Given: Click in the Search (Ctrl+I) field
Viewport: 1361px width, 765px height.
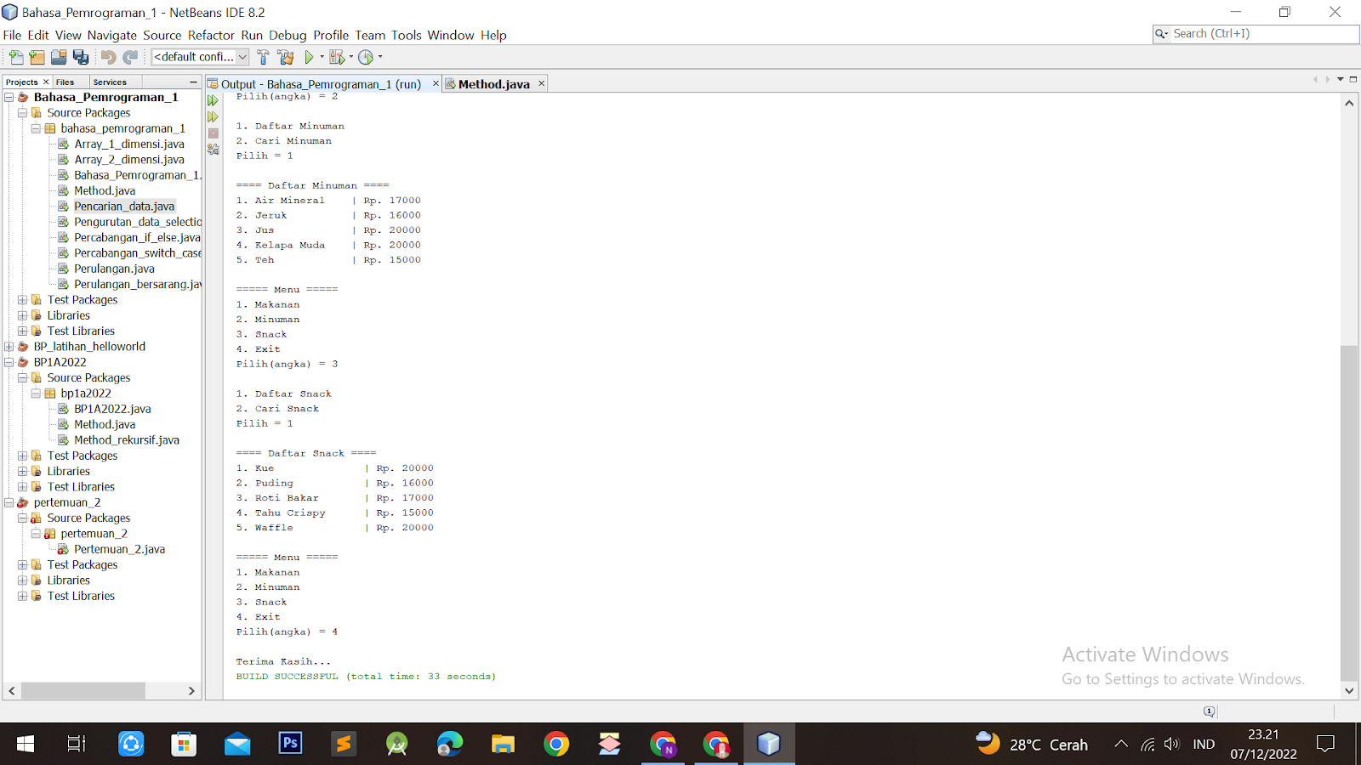Looking at the screenshot, I should click(1263, 34).
